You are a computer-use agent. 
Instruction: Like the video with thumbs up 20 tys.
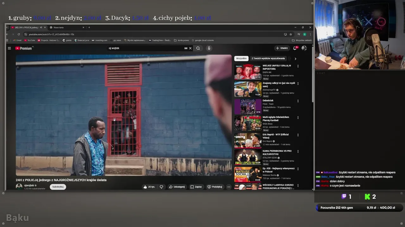pos(149,187)
